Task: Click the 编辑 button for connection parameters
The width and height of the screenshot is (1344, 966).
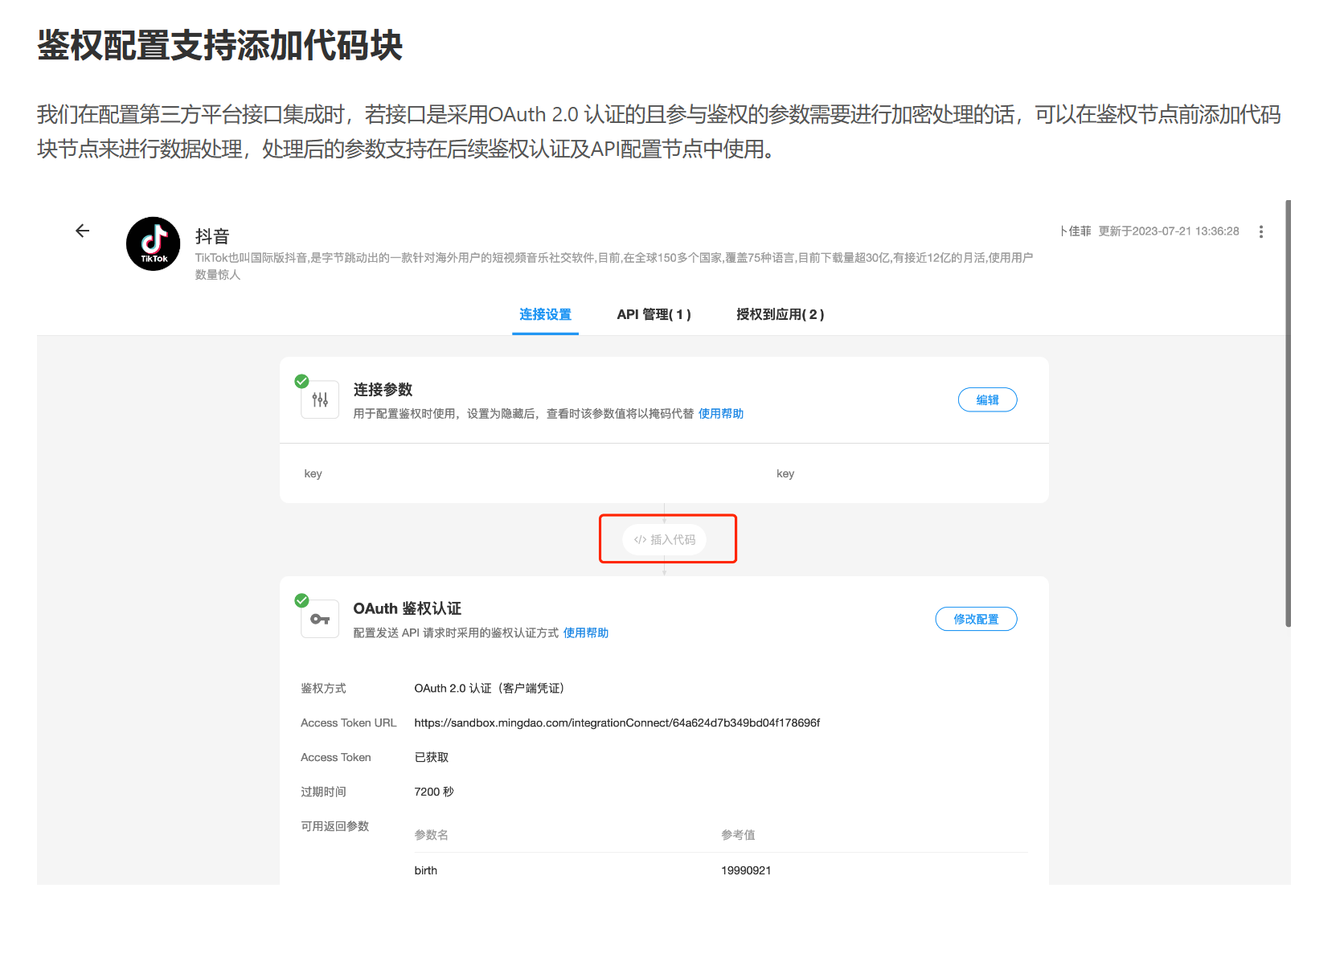Action: coord(987,400)
